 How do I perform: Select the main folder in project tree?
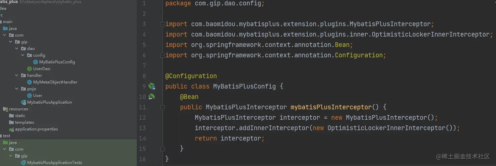click(7, 22)
